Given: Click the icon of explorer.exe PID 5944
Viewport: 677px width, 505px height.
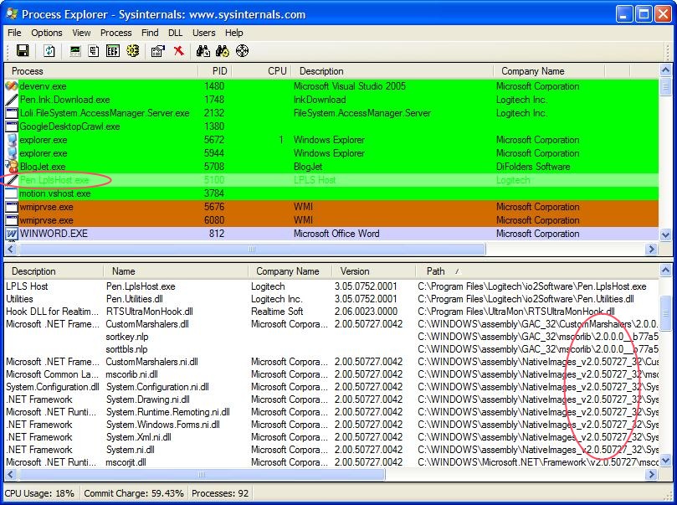Looking at the screenshot, I should [x=12, y=153].
